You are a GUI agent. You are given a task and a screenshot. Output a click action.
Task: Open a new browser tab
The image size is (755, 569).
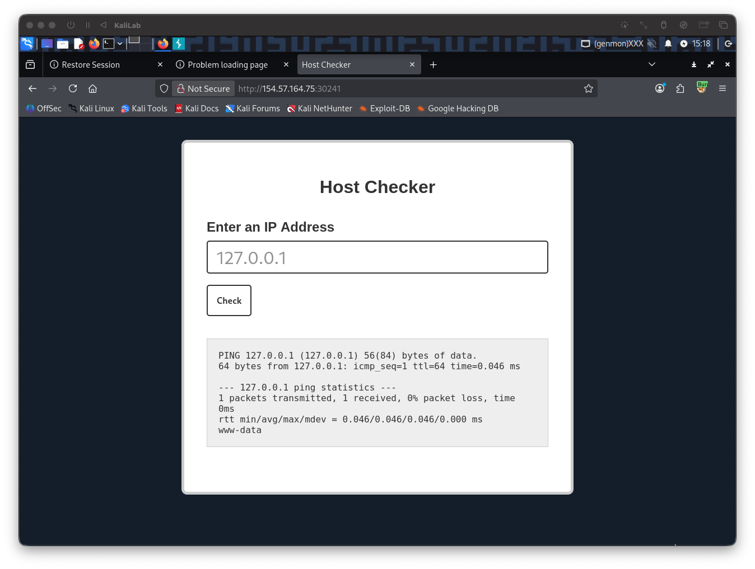[x=433, y=65]
